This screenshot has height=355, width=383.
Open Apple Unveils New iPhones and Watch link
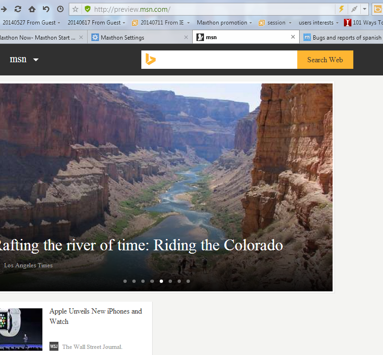pyautogui.click(x=96, y=316)
